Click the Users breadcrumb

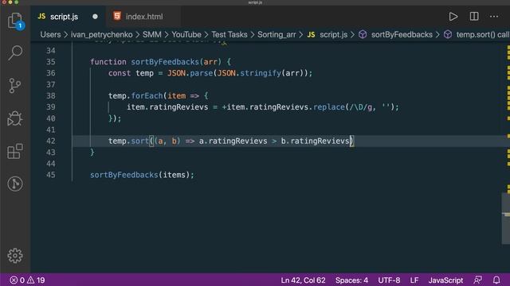[x=50, y=35]
